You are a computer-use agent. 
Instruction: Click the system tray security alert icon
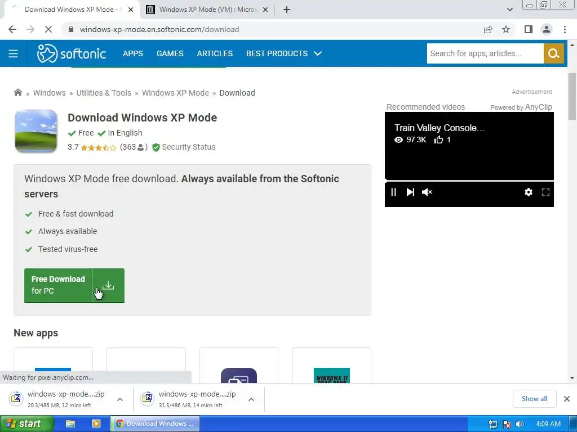pos(507,424)
